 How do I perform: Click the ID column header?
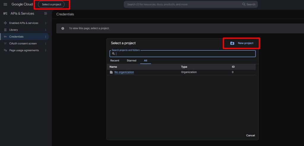coord(233,67)
